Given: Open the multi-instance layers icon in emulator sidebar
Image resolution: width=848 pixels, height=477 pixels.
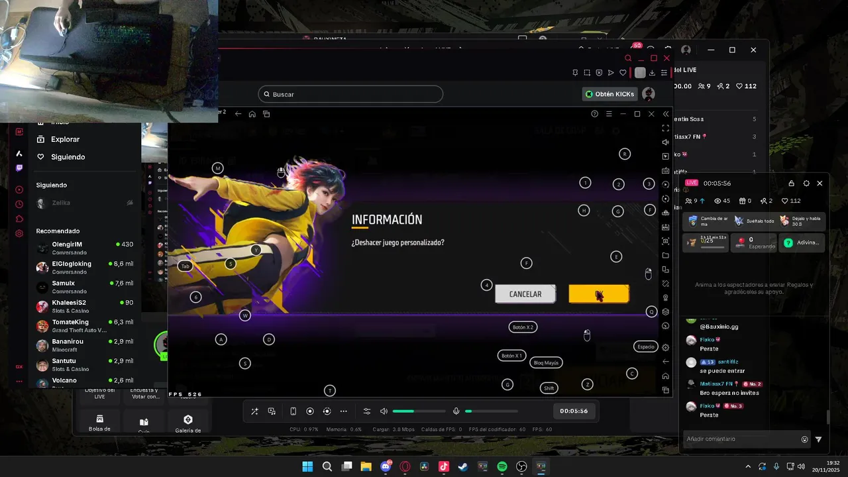Looking at the screenshot, I should click(x=666, y=312).
